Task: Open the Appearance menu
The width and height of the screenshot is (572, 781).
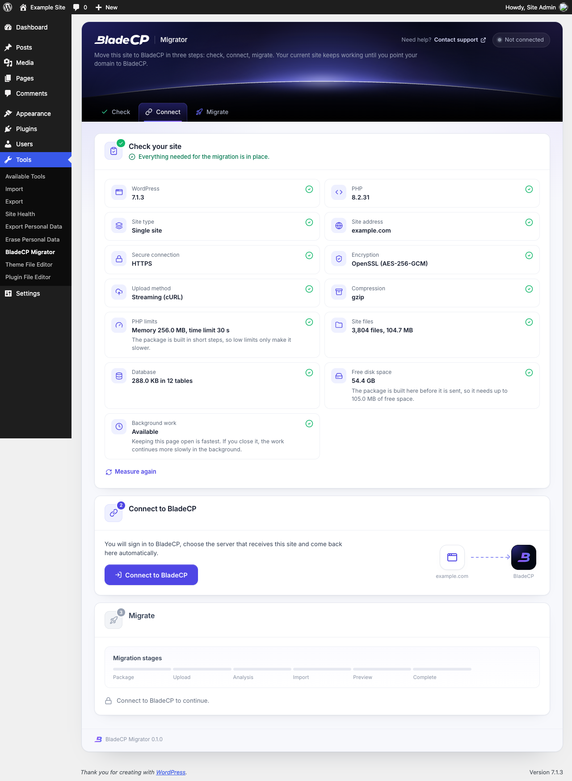Action: [36, 114]
